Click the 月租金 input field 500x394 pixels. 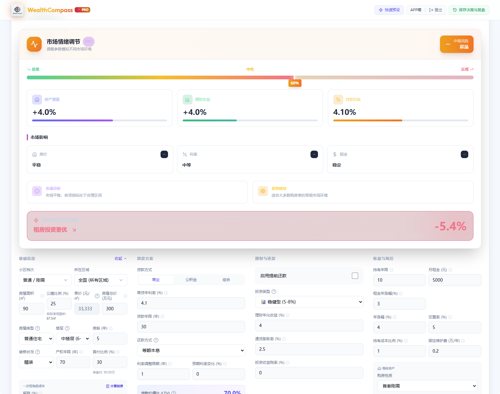coord(455,280)
